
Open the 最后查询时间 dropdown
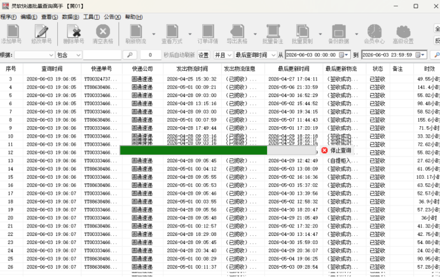click(256, 55)
